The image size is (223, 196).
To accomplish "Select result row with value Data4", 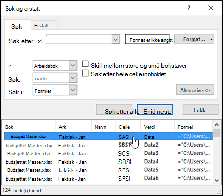I will click(108, 162).
